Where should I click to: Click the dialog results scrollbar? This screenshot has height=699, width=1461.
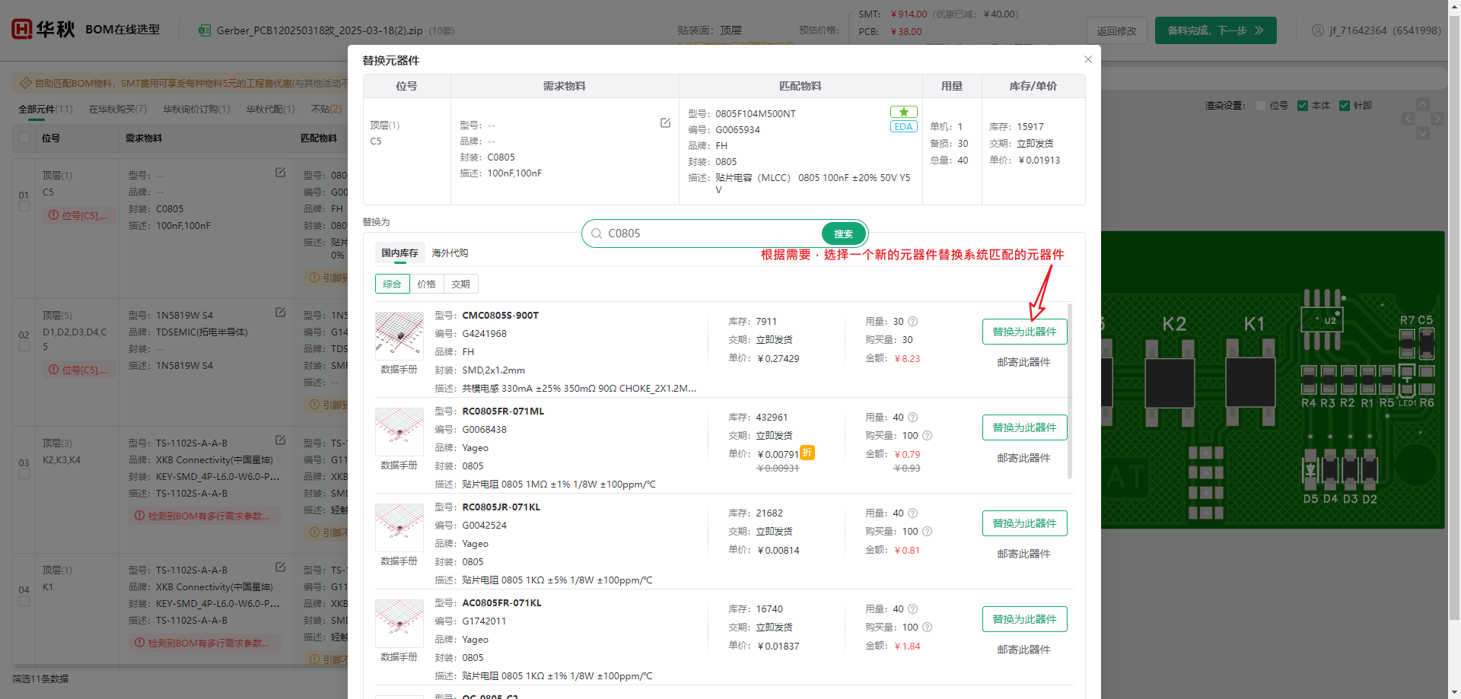click(x=1070, y=391)
